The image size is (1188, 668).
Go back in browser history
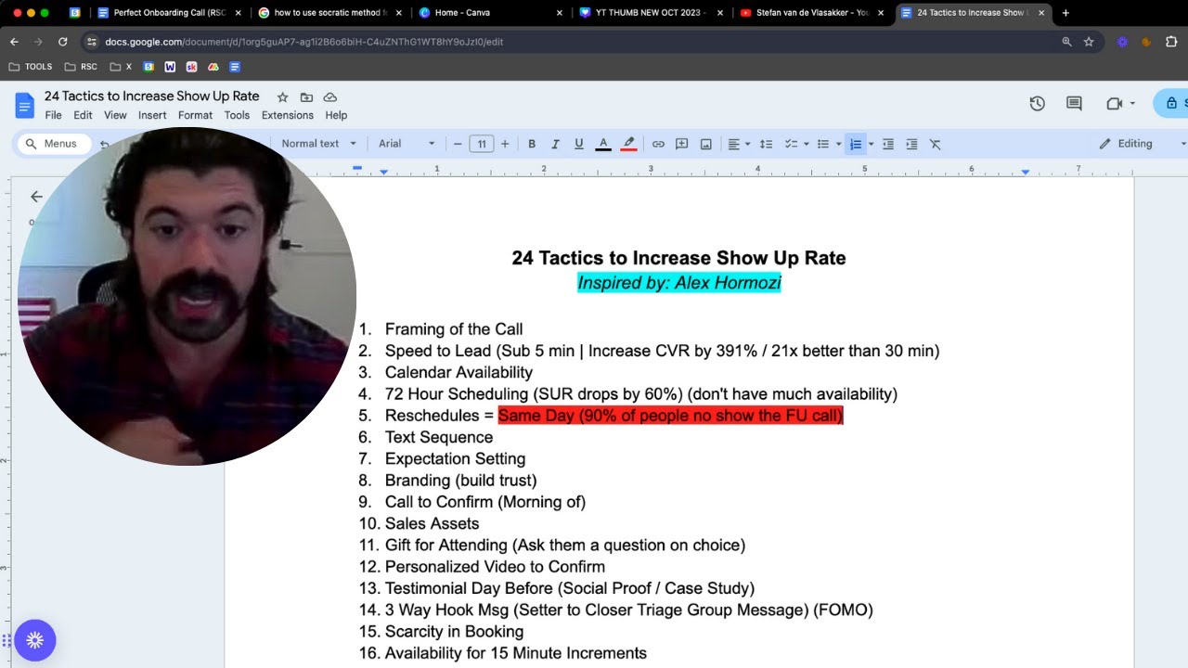click(x=14, y=42)
